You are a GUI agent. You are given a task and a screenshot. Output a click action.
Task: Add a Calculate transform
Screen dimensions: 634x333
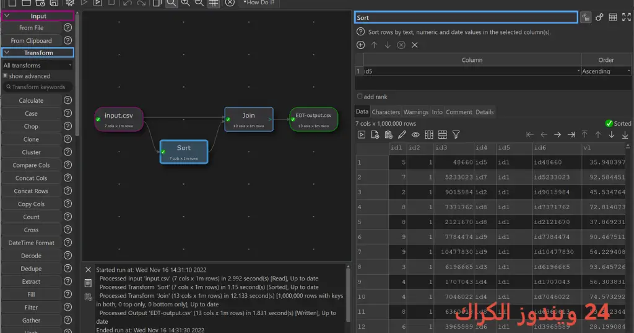[x=31, y=100]
